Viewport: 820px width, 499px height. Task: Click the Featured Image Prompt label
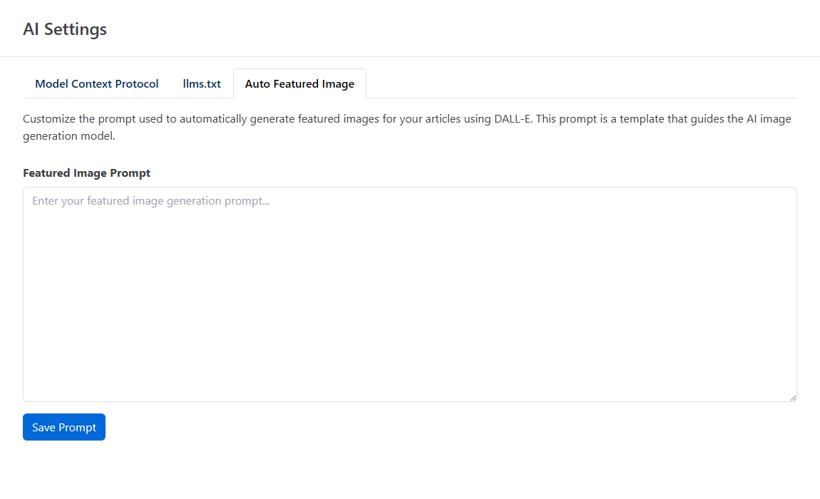(x=87, y=173)
